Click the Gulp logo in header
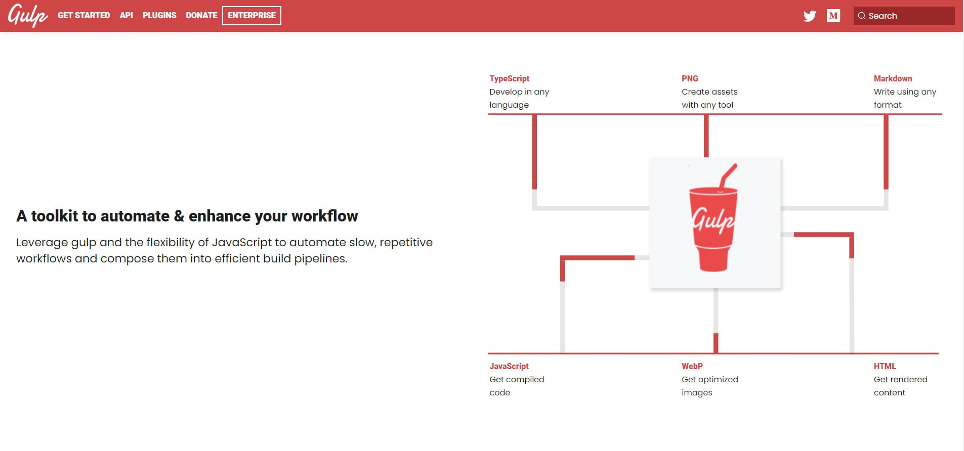The image size is (964, 451). (x=28, y=15)
